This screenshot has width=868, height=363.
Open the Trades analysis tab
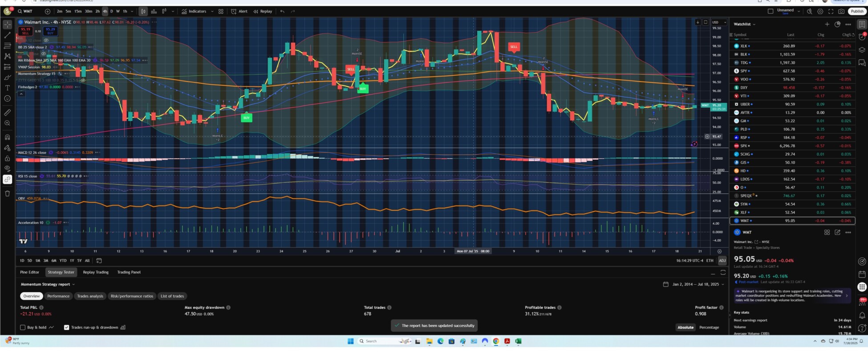click(x=90, y=296)
